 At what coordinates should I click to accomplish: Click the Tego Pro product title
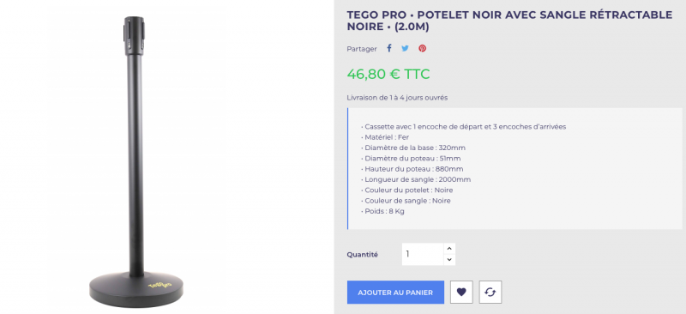pyautogui.click(x=509, y=21)
